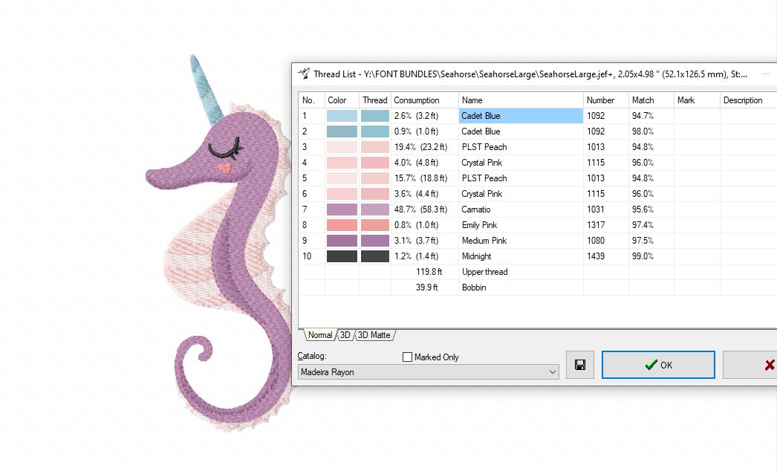Image resolution: width=777 pixels, height=471 pixels.
Task: Select the Emily Pink thread row
Action: (x=479, y=224)
